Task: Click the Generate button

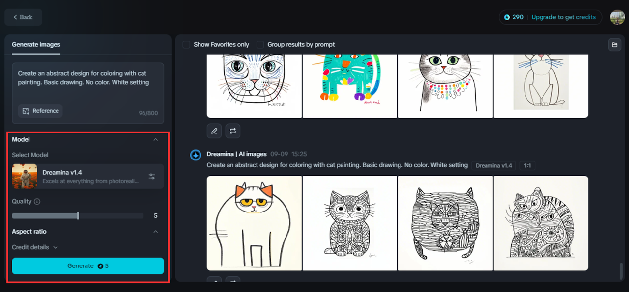Action: click(x=88, y=266)
